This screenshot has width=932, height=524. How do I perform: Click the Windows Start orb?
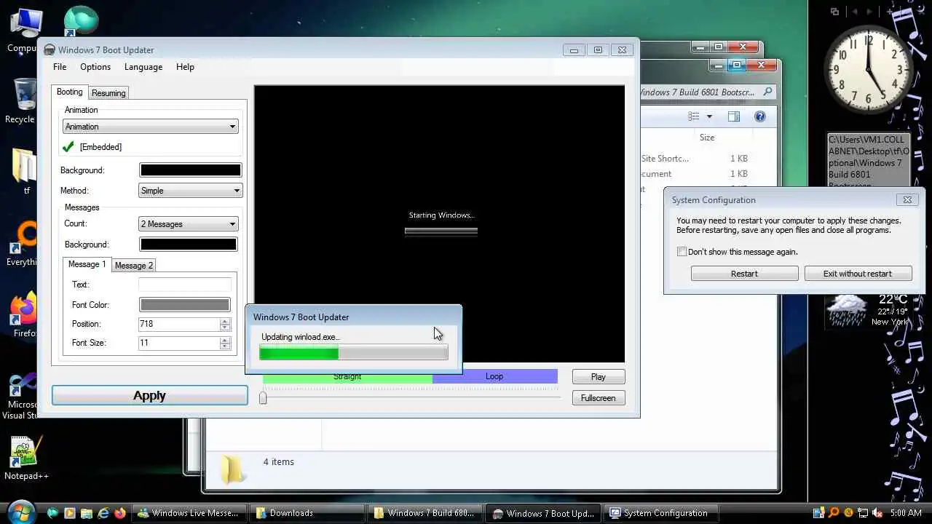(x=20, y=512)
